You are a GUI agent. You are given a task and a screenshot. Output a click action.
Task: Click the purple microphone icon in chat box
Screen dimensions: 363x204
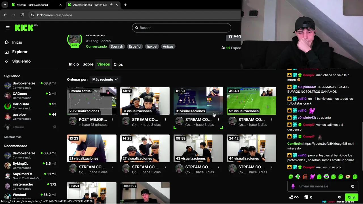coord(293,186)
